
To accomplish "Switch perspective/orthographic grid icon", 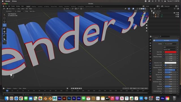I will tap(146, 31).
